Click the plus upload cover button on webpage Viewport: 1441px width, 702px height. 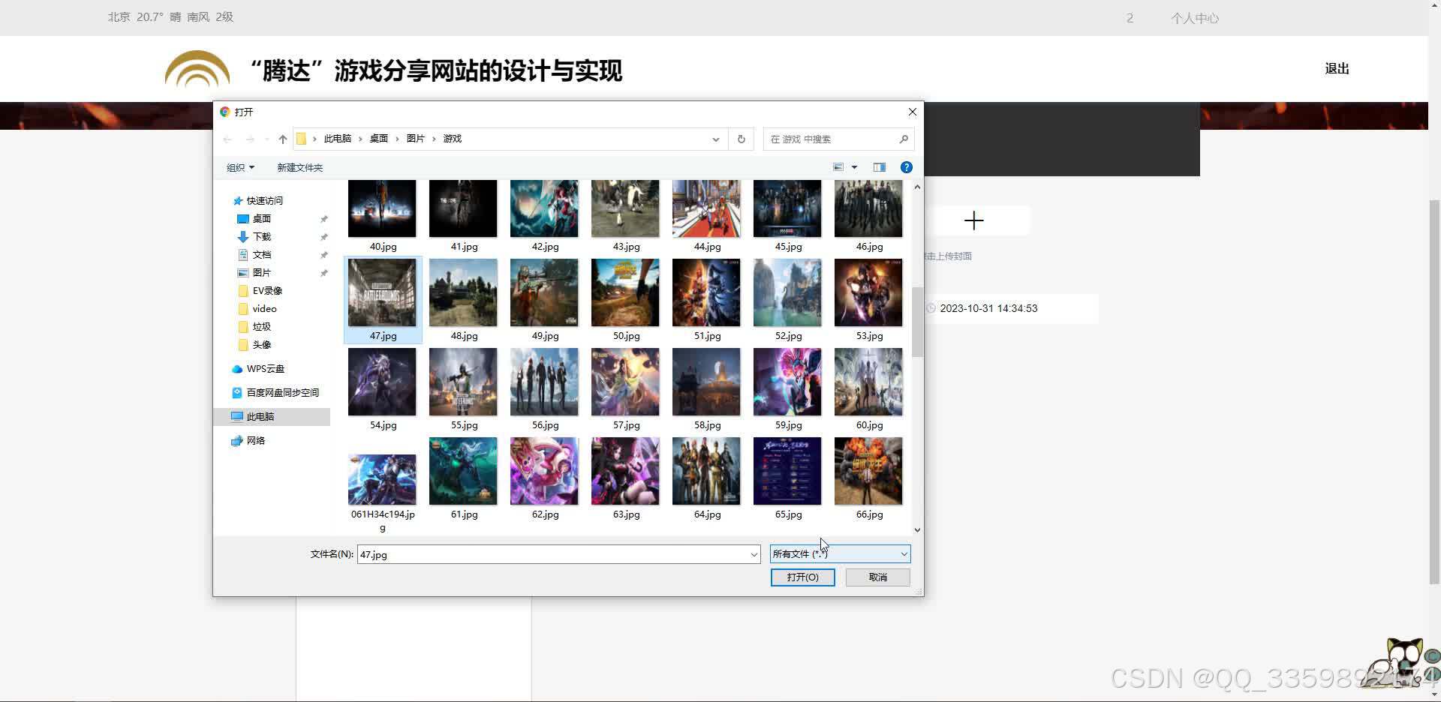click(x=973, y=220)
